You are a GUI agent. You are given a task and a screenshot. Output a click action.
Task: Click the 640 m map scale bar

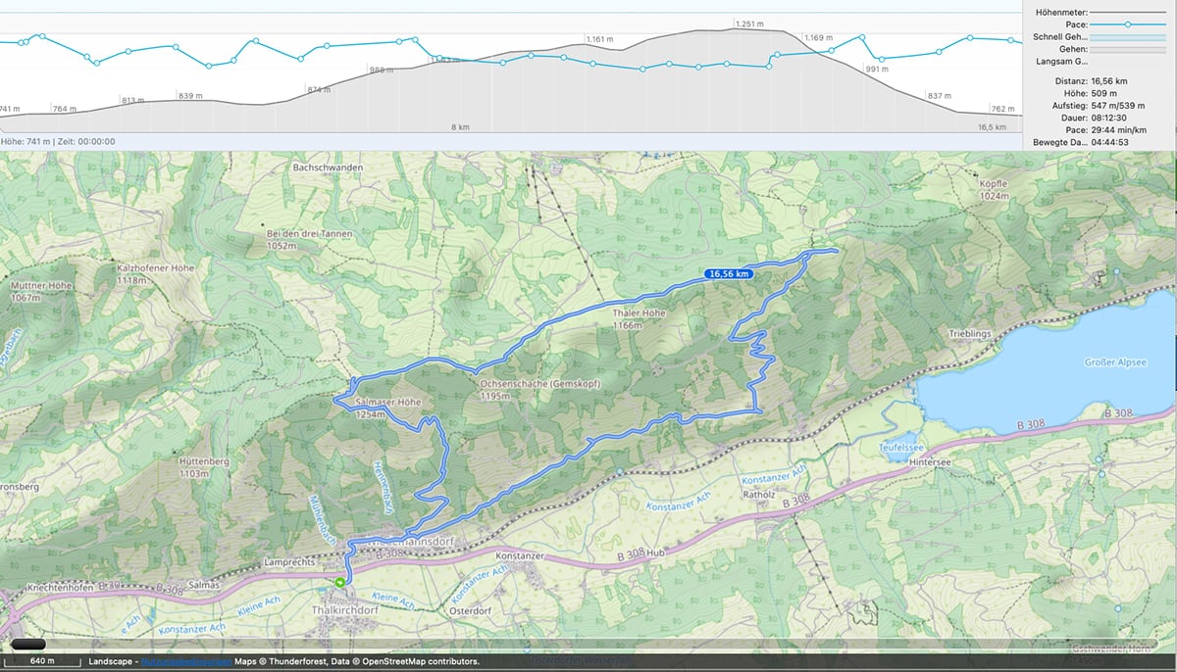[42, 661]
